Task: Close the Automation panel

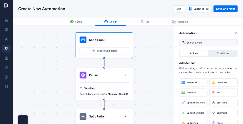Action: click(x=236, y=33)
